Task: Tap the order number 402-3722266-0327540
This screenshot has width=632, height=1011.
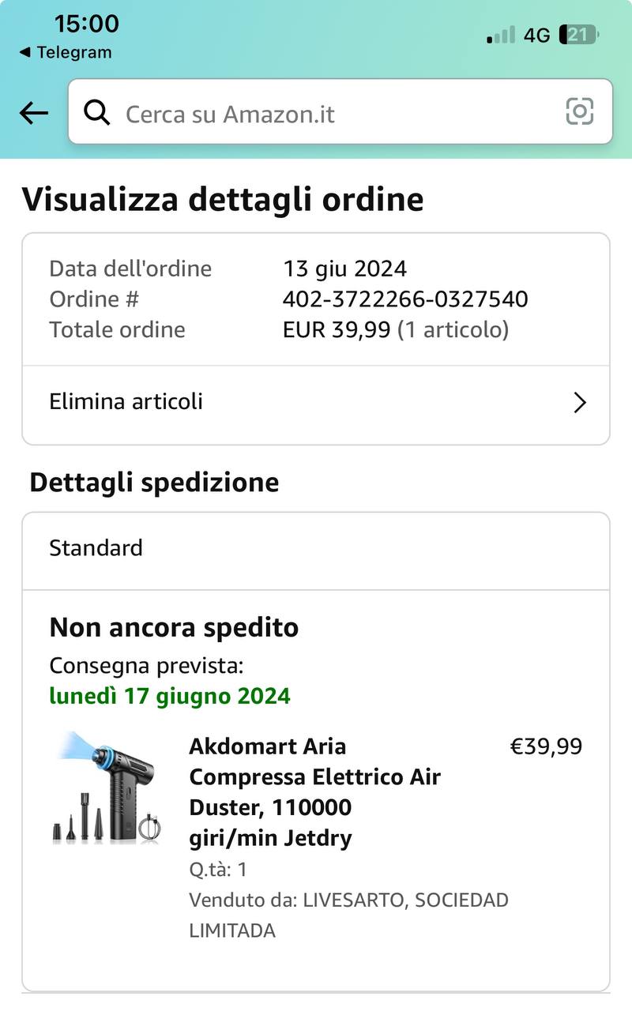Action: point(405,299)
